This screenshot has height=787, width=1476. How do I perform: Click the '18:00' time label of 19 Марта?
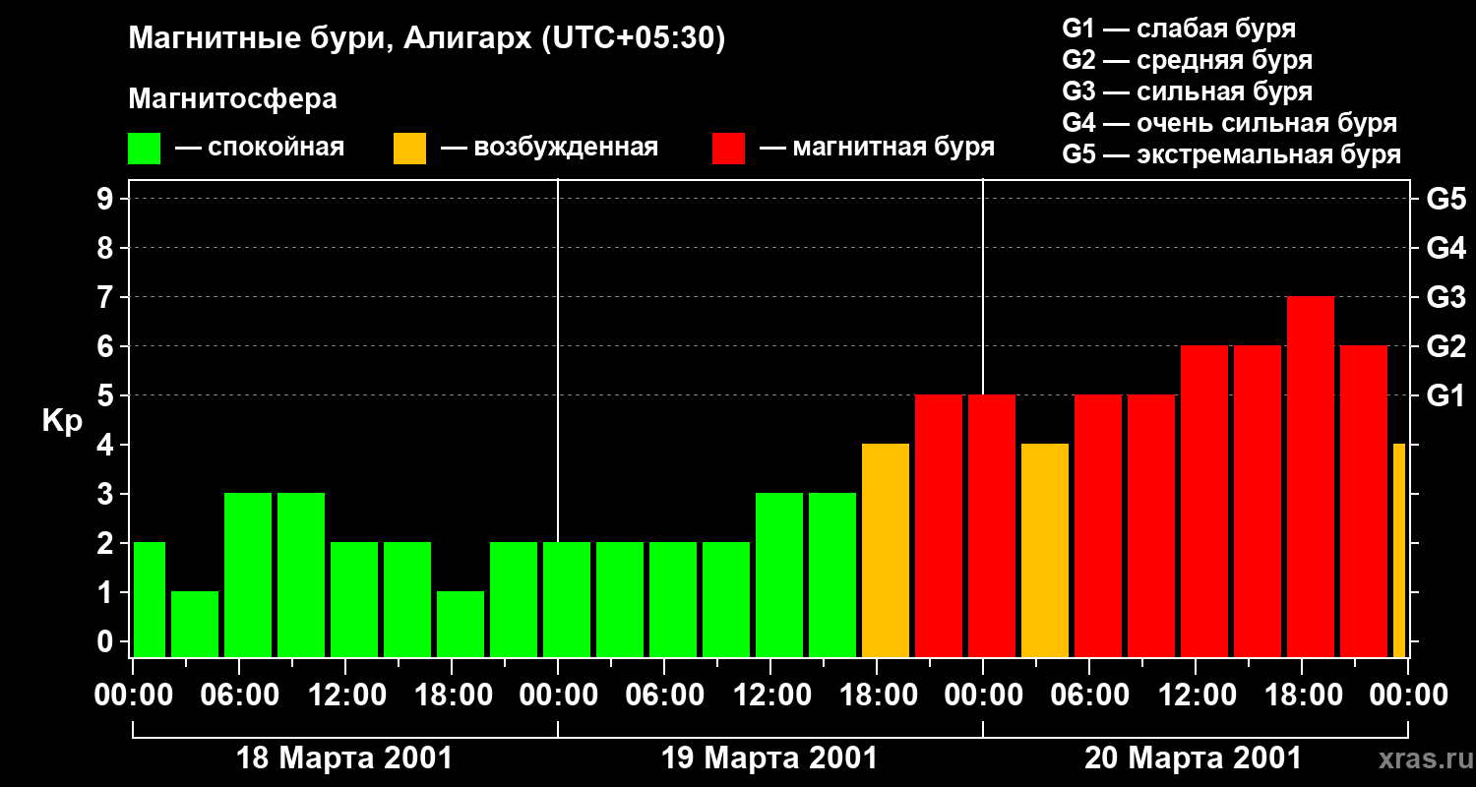coord(877,695)
